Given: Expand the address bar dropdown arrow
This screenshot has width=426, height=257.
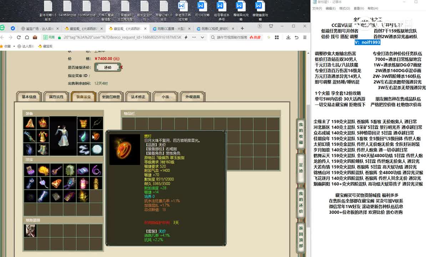Looking at the screenshot, I should coord(202,37).
